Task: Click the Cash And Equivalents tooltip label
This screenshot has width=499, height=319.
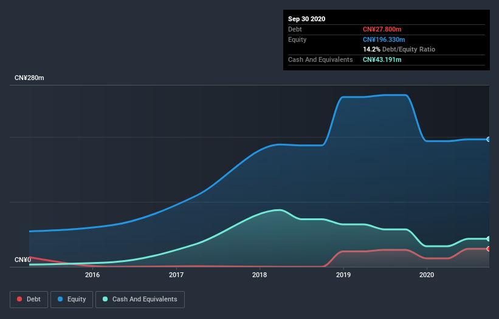Action: 320,59
